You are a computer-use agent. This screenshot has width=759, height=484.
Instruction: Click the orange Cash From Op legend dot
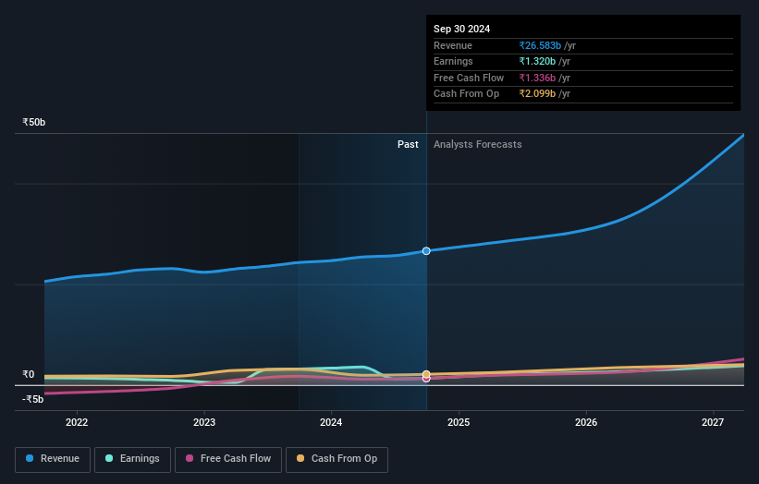point(300,458)
